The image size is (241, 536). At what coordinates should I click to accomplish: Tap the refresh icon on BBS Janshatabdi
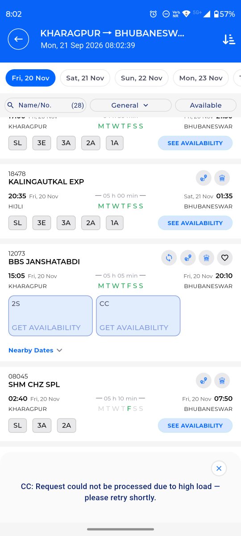pos(169,258)
